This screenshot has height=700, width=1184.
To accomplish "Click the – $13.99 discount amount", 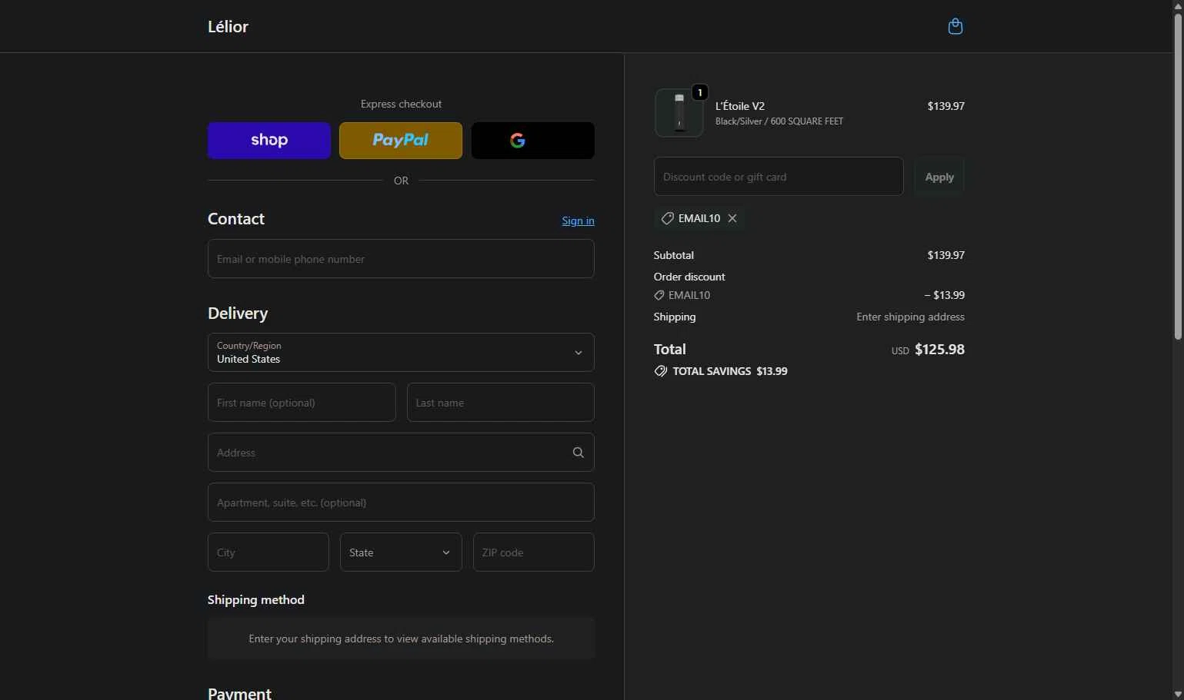I will pos(944,295).
